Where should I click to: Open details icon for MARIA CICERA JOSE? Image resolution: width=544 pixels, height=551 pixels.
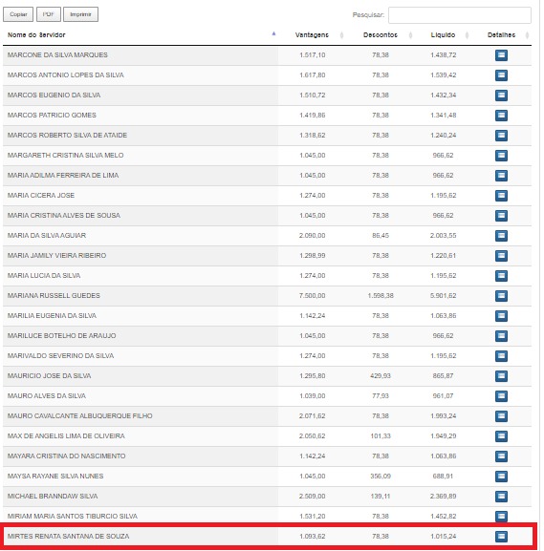501,196
